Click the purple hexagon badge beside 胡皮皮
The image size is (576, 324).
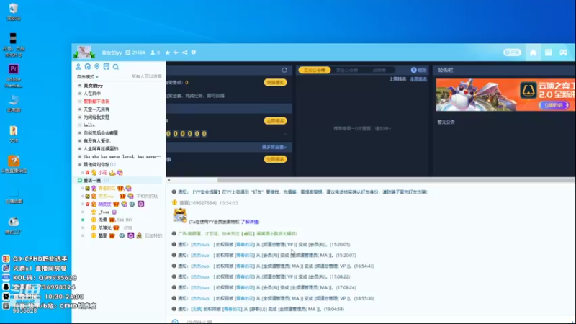click(x=140, y=204)
